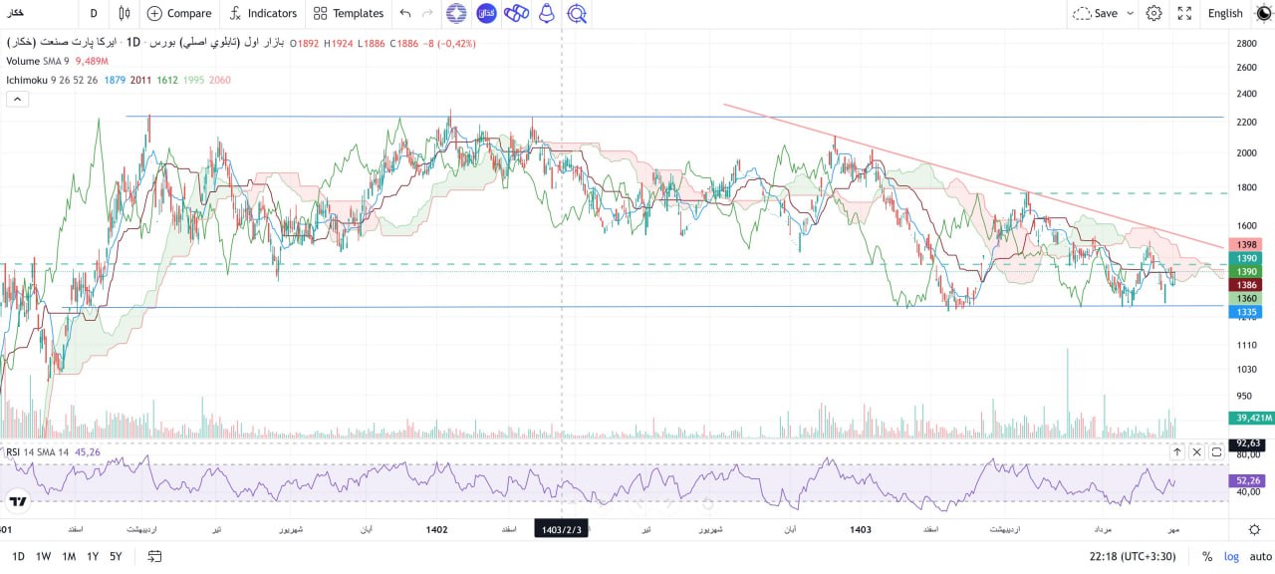Open the candlestick chart style selector
Screen dimensions: 1275x574
tap(124, 13)
